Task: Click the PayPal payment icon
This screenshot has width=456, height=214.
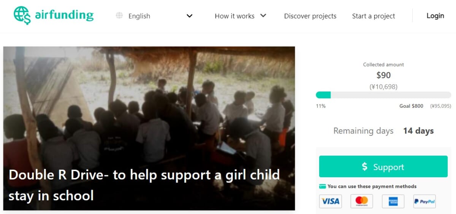Action: point(424,201)
